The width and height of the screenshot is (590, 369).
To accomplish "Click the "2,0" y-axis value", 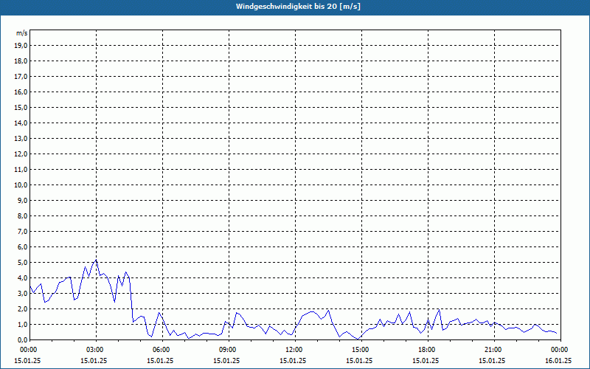I will (x=22, y=308).
